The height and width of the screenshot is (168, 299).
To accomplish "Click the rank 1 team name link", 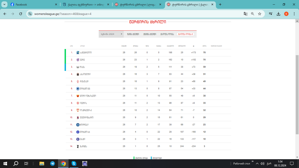I will (86, 52).
